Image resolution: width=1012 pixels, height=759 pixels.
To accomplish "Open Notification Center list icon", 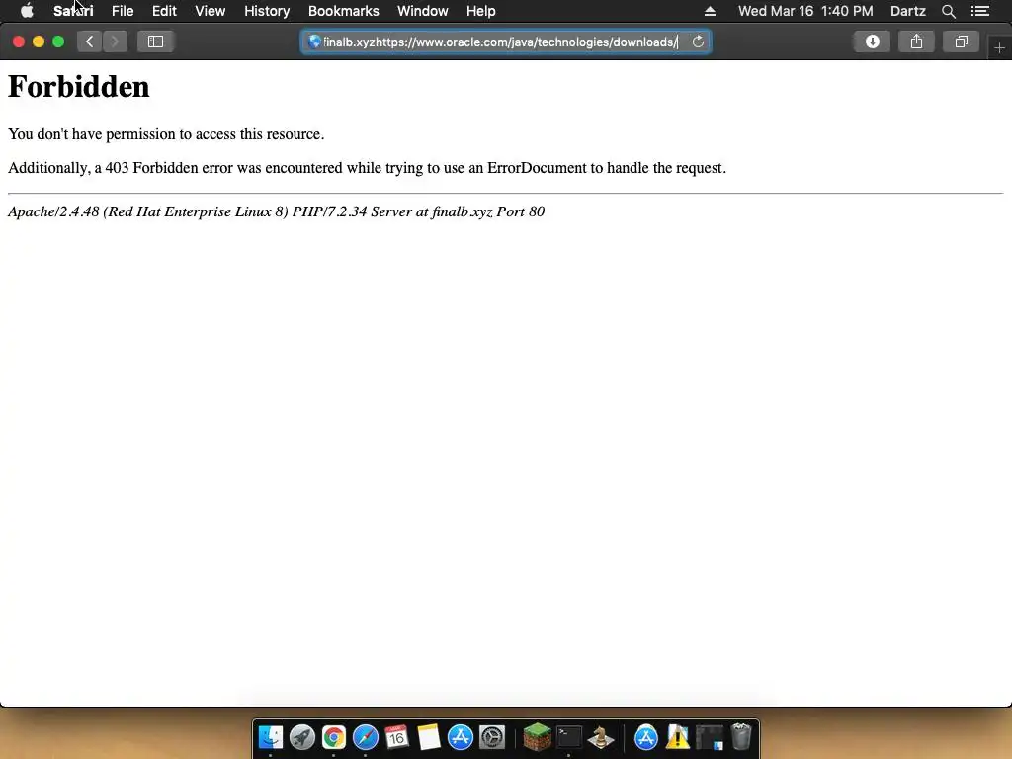I will point(980,11).
